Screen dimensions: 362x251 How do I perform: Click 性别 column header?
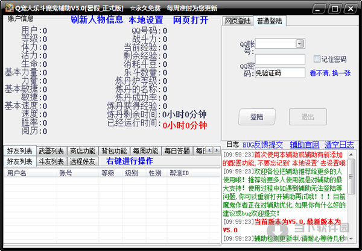point(156,173)
